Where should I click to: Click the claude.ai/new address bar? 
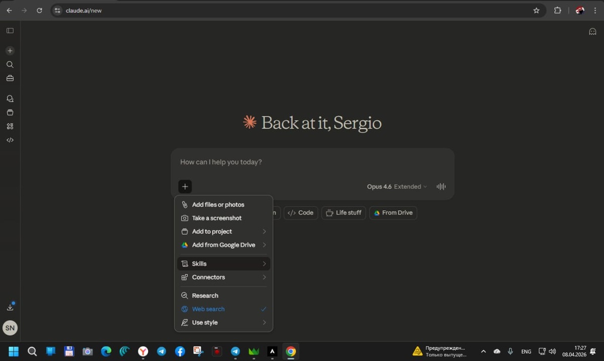[x=292, y=10]
